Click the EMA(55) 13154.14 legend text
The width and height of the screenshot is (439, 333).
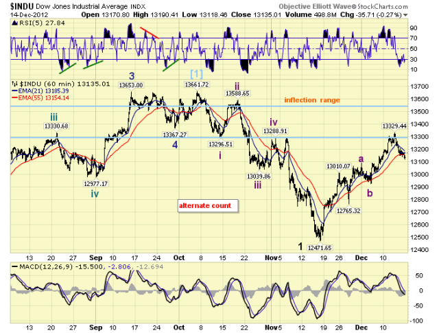(43, 97)
